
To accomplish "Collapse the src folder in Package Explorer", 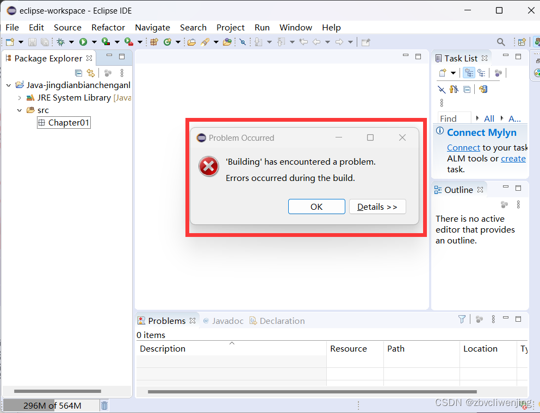I will point(20,110).
